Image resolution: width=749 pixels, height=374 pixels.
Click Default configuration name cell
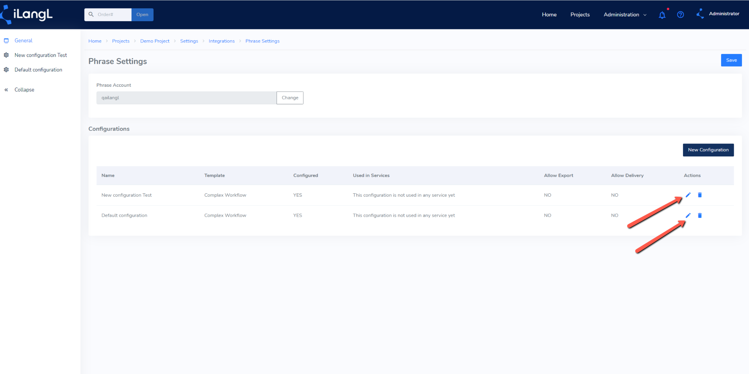[x=124, y=215]
